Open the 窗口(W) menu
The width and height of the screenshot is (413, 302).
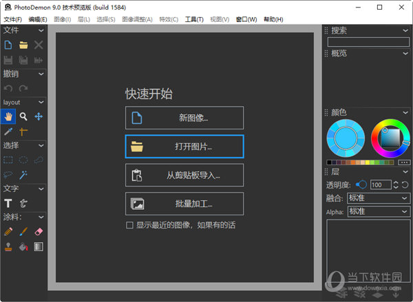pos(246,19)
